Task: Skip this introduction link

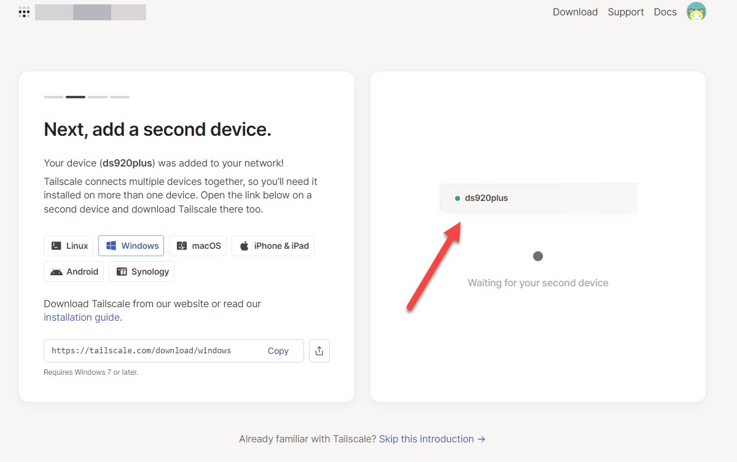Action: point(432,439)
